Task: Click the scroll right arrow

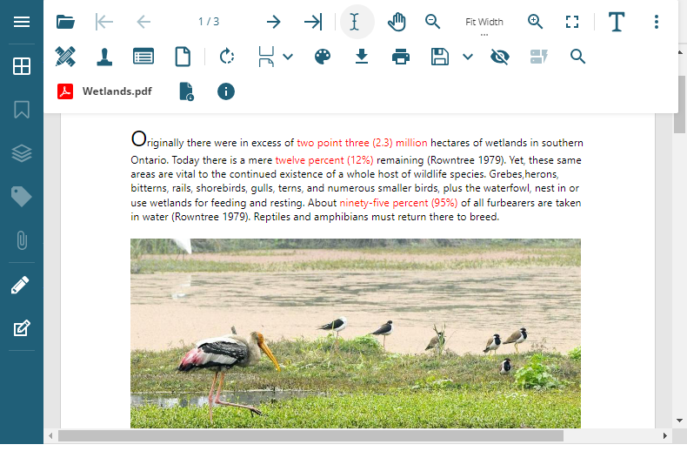Action: (664, 435)
